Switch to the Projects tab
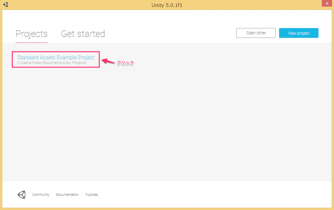The height and width of the screenshot is (210, 334). [32, 34]
